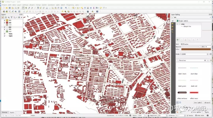The image size is (213, 118).
Task: Enable visibility of layer 333
Action: pyautogui.click(x=5, y=25)
